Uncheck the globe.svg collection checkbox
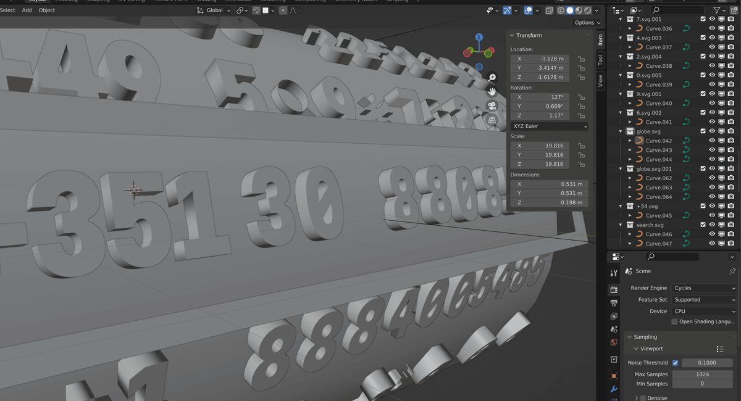Image resolution: width=741 pixels, height=401 pixels. pos(703,131)
